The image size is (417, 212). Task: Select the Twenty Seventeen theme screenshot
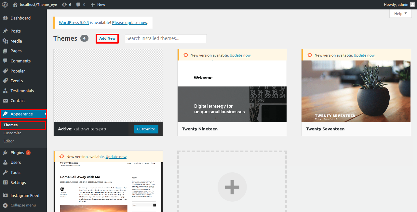coord(356,91)
